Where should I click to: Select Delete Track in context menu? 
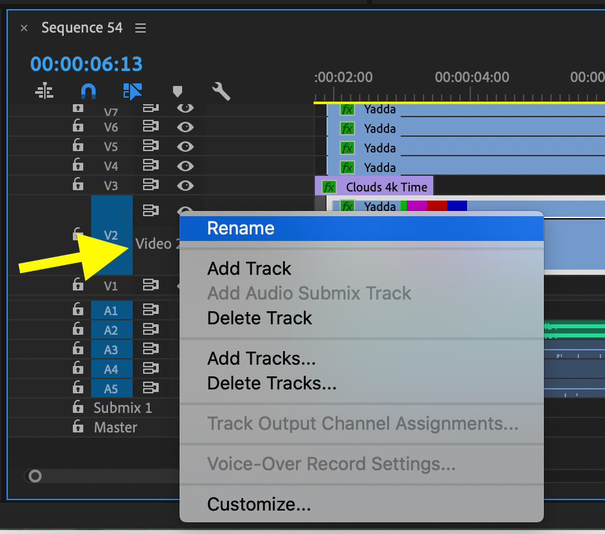260,318
